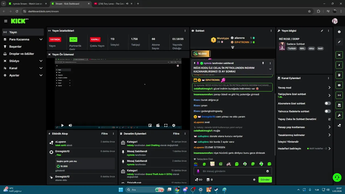
Task: Click the pencil edit icon in right toolbar
Action: coord(339,42)
